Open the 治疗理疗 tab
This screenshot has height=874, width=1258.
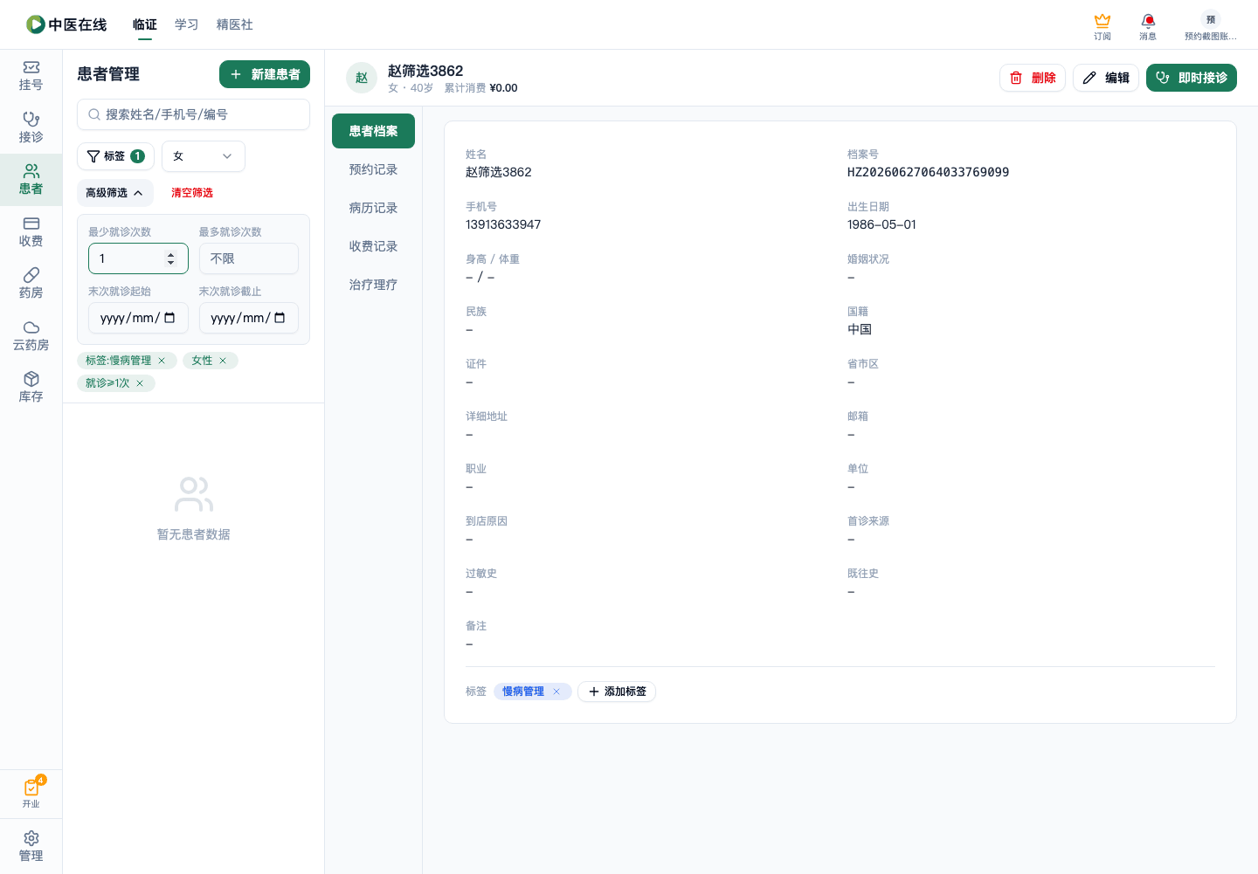tap(373, 285)
